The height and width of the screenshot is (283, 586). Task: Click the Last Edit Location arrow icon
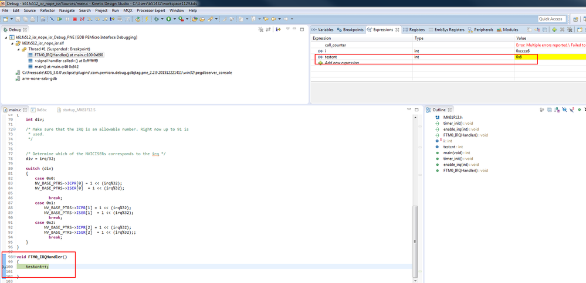tap(266, 19)
